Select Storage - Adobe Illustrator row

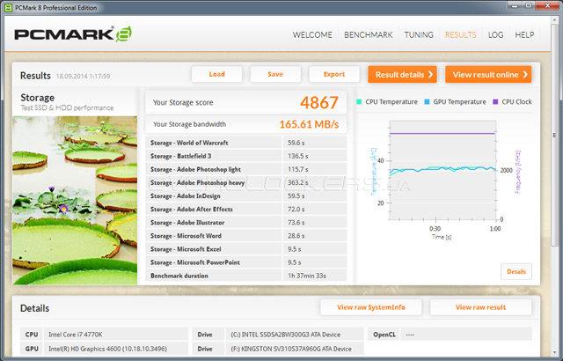pos(246,223)
